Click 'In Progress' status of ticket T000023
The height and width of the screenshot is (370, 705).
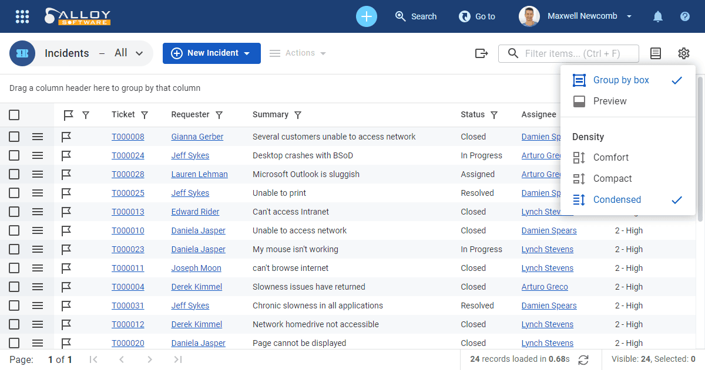click(482, 249)
